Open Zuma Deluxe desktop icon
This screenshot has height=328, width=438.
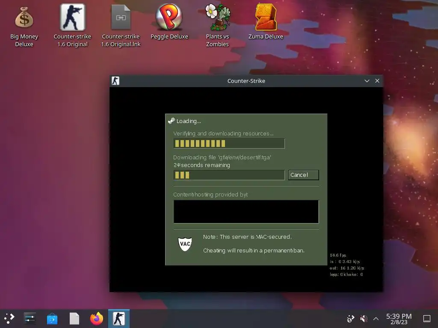point(266,17)
